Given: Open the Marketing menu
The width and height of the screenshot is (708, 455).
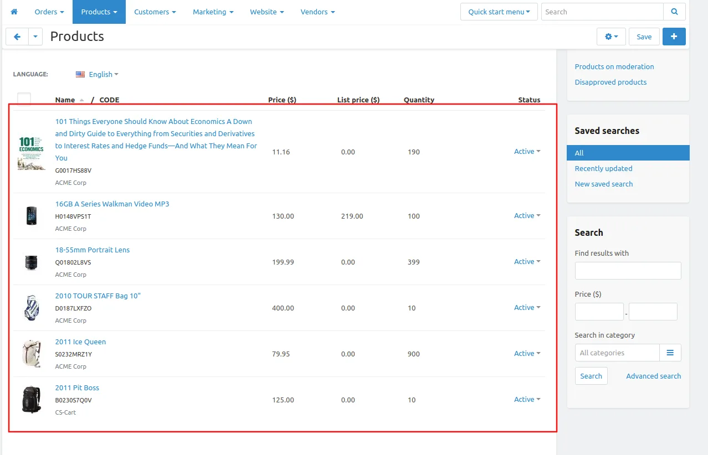Looking at the screenshot, I should point(213,12).
